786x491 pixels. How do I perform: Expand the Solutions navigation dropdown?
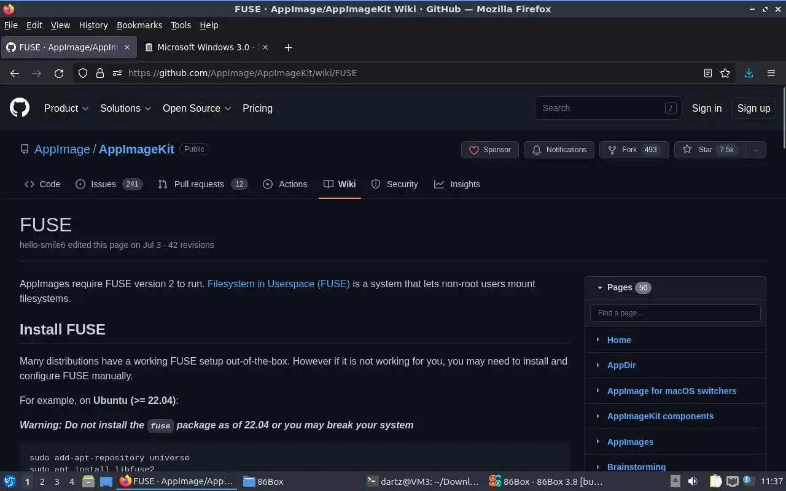[126, 108]
